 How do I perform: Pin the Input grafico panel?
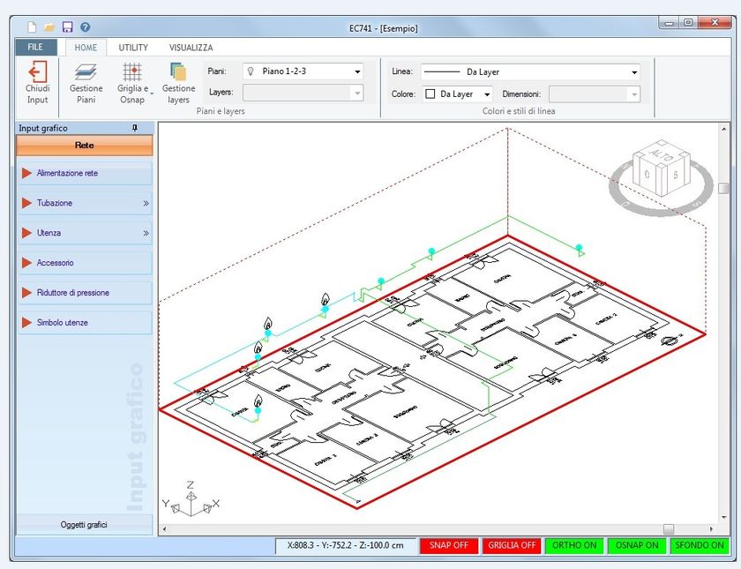(135, 128)
